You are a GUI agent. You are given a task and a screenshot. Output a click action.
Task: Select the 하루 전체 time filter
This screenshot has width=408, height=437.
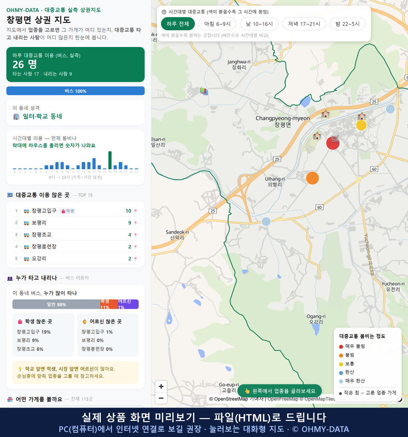tap(178, 24)
